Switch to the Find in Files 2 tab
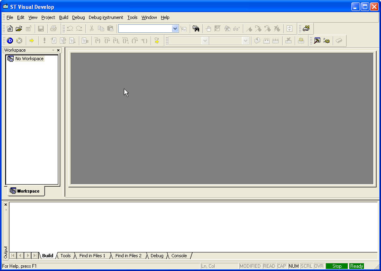This screenshot has height=271, width=381. 128,256
